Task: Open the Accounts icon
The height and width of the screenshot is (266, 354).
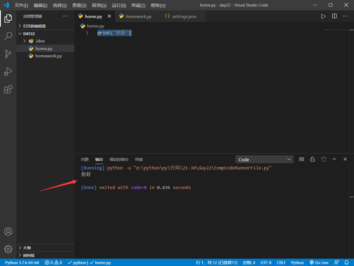Action: (8, 231)
